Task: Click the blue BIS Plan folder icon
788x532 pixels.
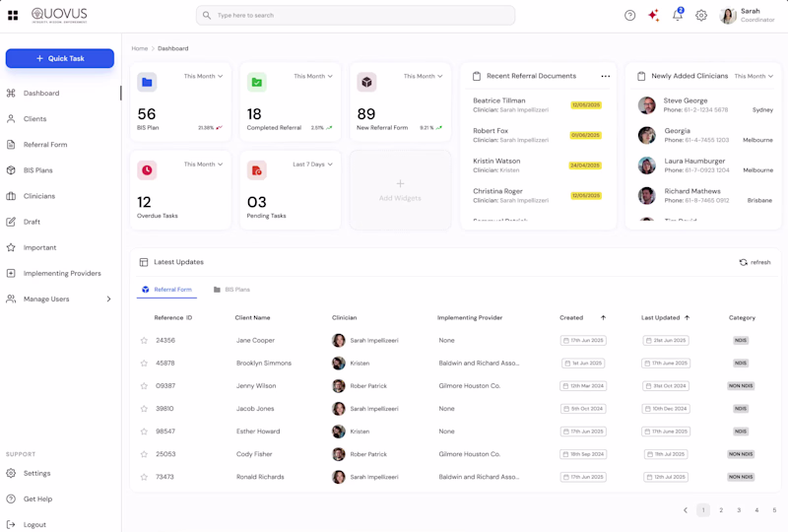Action: coord(147,82)
